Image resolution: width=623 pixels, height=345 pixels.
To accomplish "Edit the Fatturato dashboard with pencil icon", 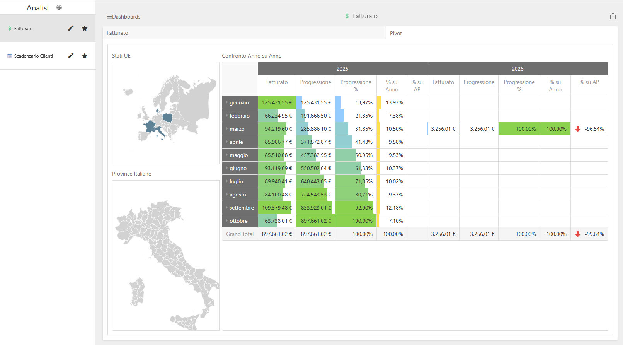I will [71, 28].
